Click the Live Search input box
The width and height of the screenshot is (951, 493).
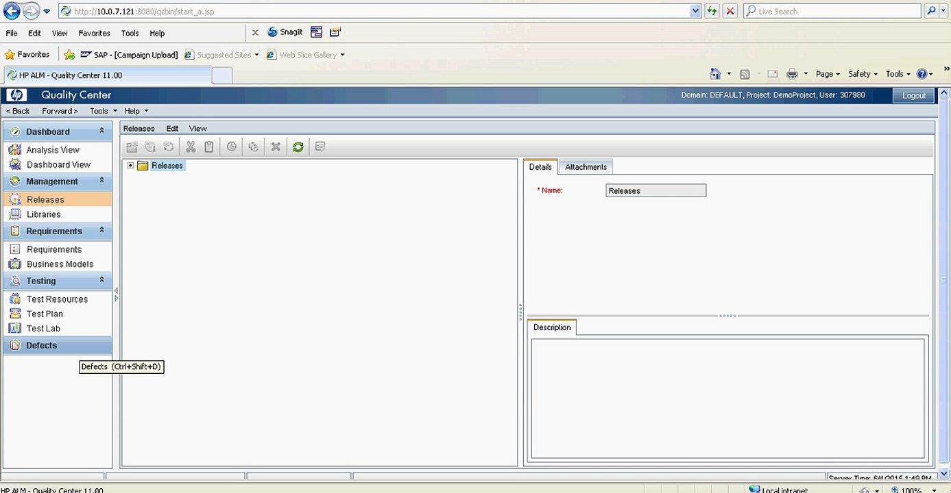[x=832, y=11]
